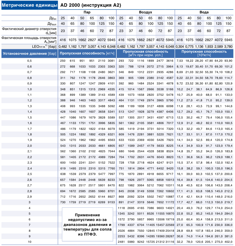Select air value "16870" in the 5 bar row
Screen dimensions: 235x246
pyautogui.click(x=170, y=213)
